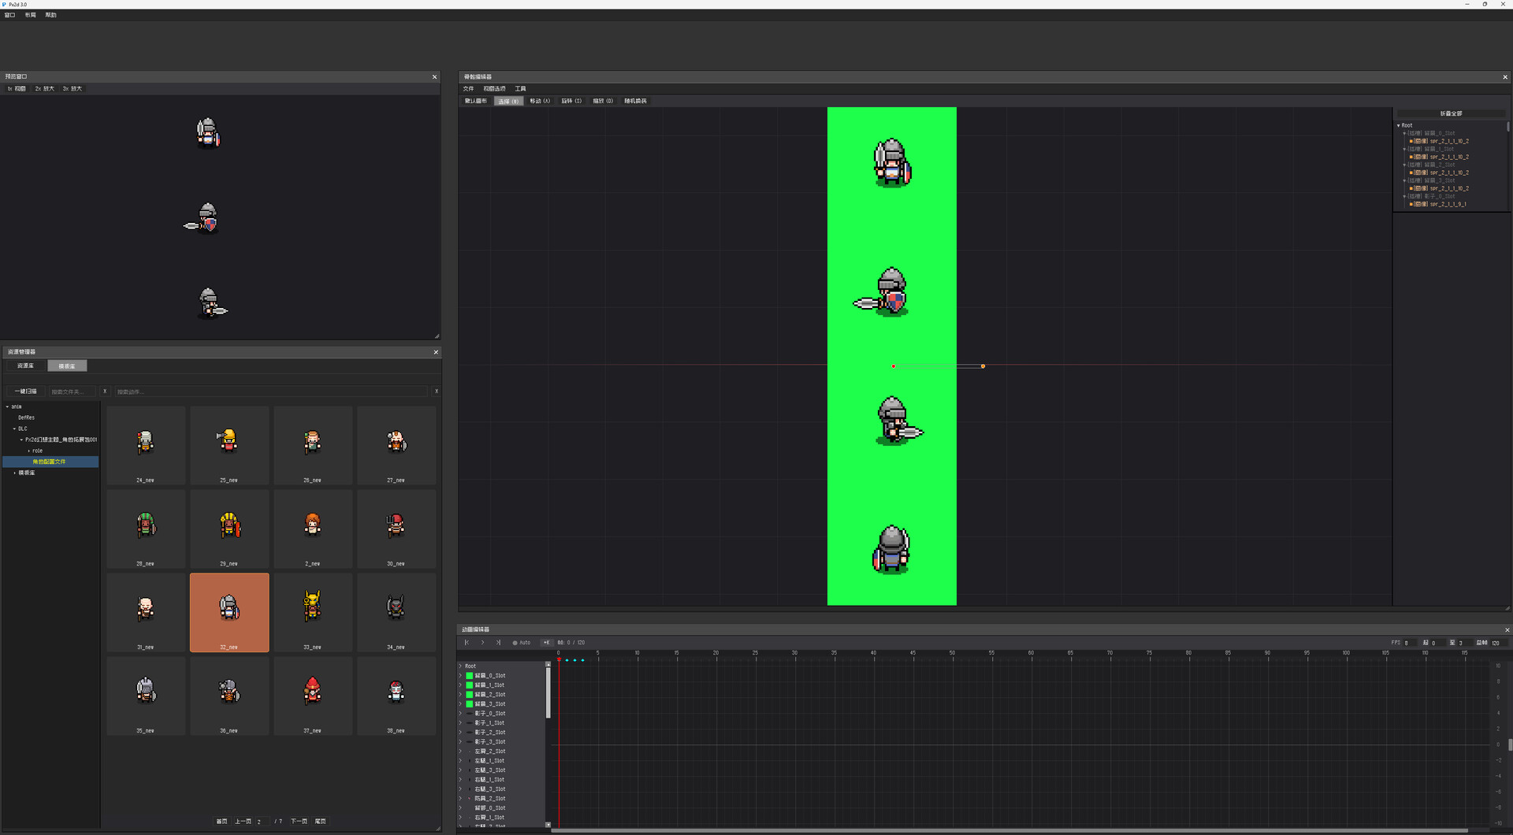Set preview to 2x 放大 zoom
1513x835 pixels.
pos(45,89)
